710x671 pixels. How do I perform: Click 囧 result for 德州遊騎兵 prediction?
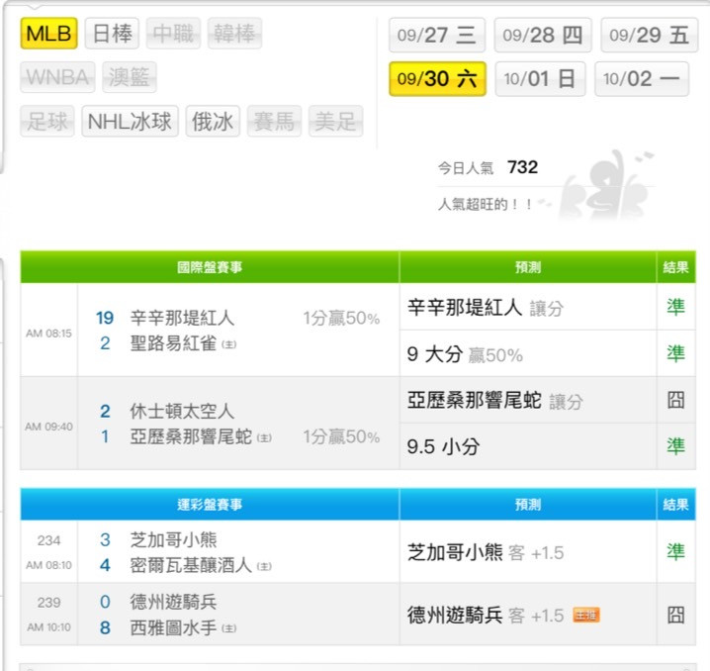tap(675, 615)
